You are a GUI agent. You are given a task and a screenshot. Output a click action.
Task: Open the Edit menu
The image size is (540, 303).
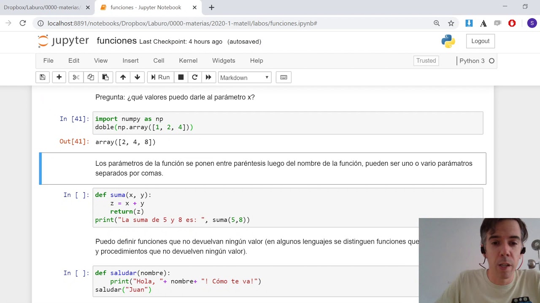point(74,61)
